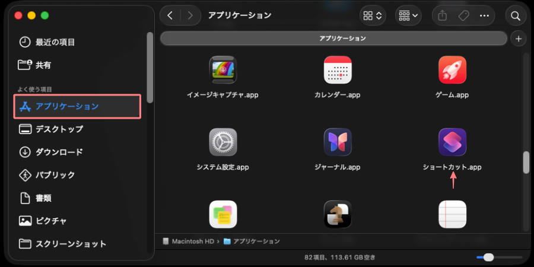Open スクリーンショット folder in sidebar

pos(77,244)
